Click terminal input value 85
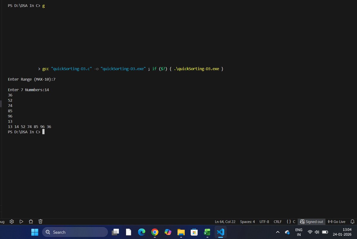This screenshot has width=357, height=239. [10, 111]
